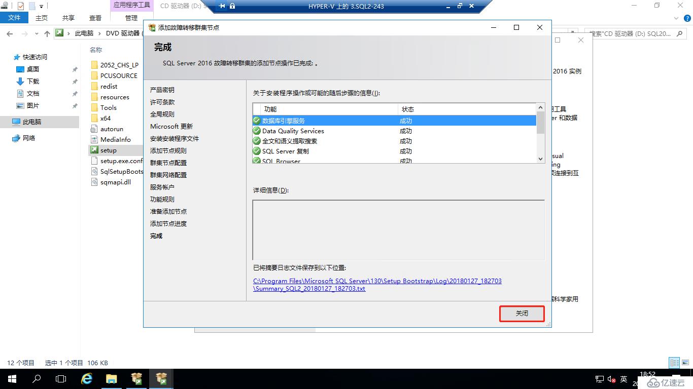This screenshot has width=693, height=389.
Task: Select the PCUSOURCE folder icon
Action: pos(94,75)
